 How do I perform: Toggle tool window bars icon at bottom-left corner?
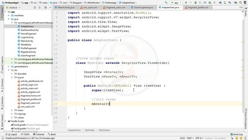[3, 138]
